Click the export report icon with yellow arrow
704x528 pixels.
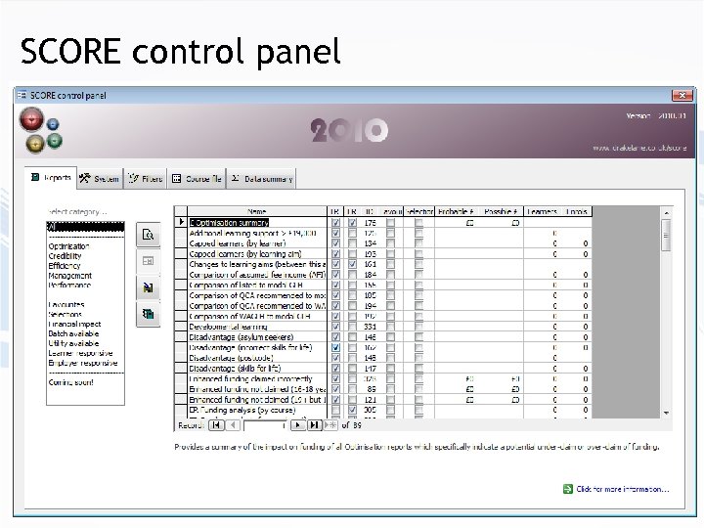click(x=149, y=287)
